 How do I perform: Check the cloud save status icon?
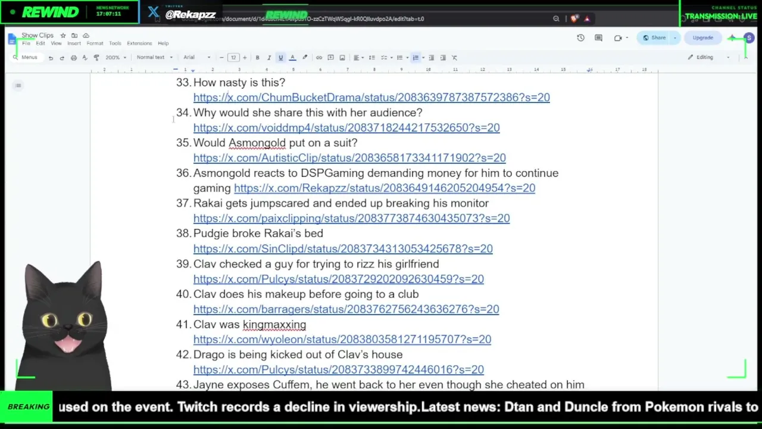point(86,36)
